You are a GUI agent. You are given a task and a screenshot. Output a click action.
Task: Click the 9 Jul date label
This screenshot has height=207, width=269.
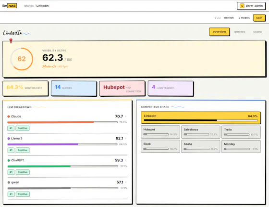(218, 18)
